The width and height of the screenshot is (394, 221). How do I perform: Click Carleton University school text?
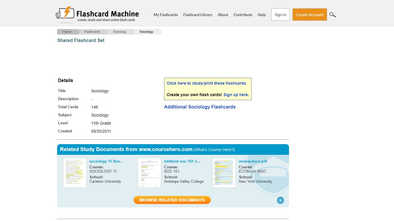[x=105, y=181]
